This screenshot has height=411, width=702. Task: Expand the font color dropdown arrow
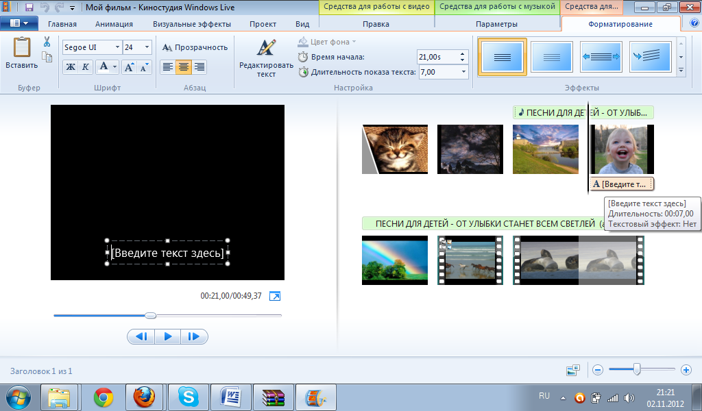115,67
